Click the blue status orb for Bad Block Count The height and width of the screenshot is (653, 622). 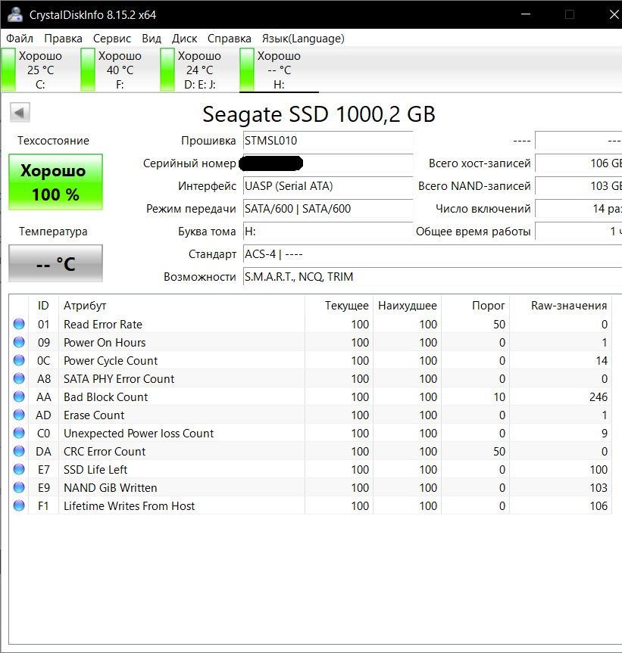[19, 397]
